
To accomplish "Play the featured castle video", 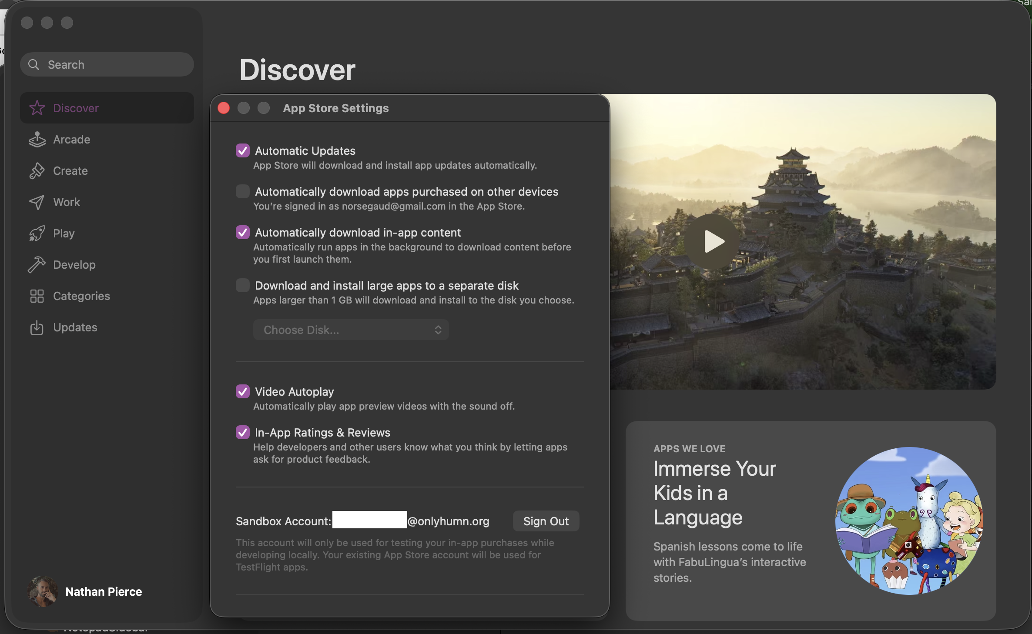I will point(712,242).
